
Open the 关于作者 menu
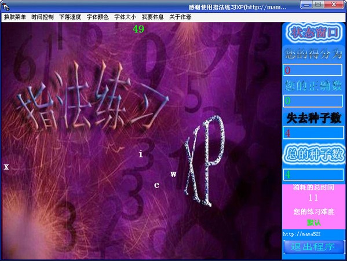180,17
